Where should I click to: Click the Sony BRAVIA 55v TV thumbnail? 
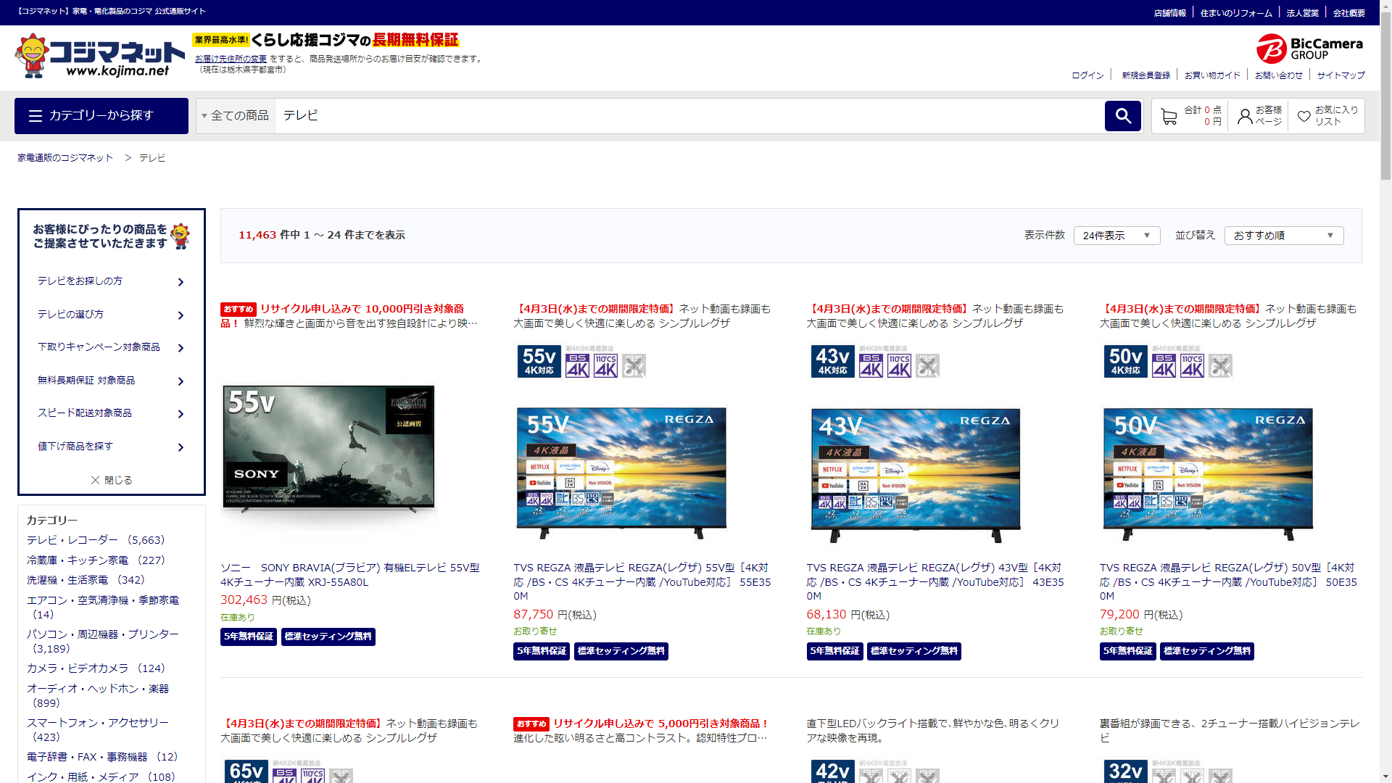[328, 449]
